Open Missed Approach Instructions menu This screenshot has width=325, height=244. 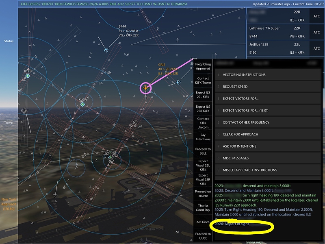click(x=268, y=170)
